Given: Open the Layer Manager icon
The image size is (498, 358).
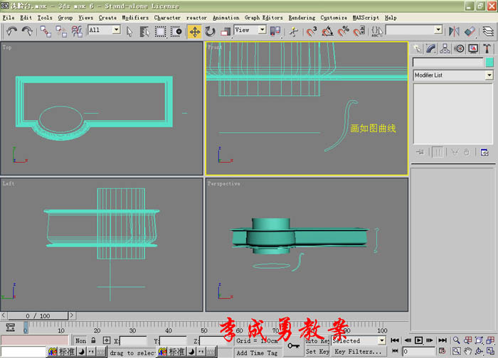Looking at the screenshot, I should (x=488, y=31).
